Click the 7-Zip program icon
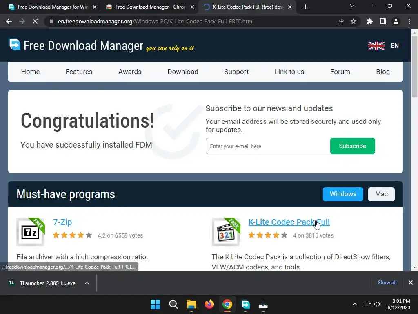The height and width of the screenshot is (314, 418). point(30,232)
